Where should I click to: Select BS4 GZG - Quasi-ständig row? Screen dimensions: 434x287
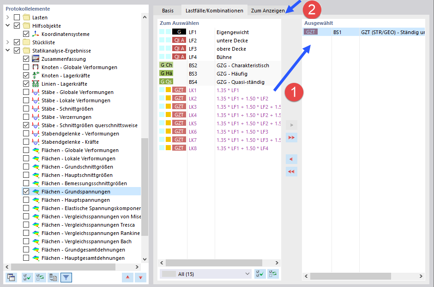(219, 82)
